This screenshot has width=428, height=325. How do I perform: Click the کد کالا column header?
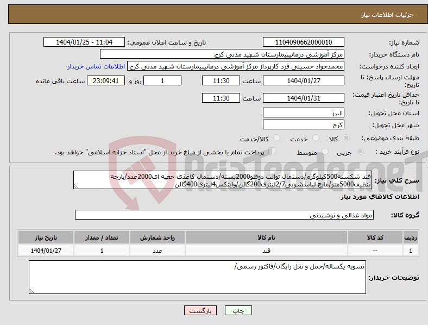click(x=375, y=237)
